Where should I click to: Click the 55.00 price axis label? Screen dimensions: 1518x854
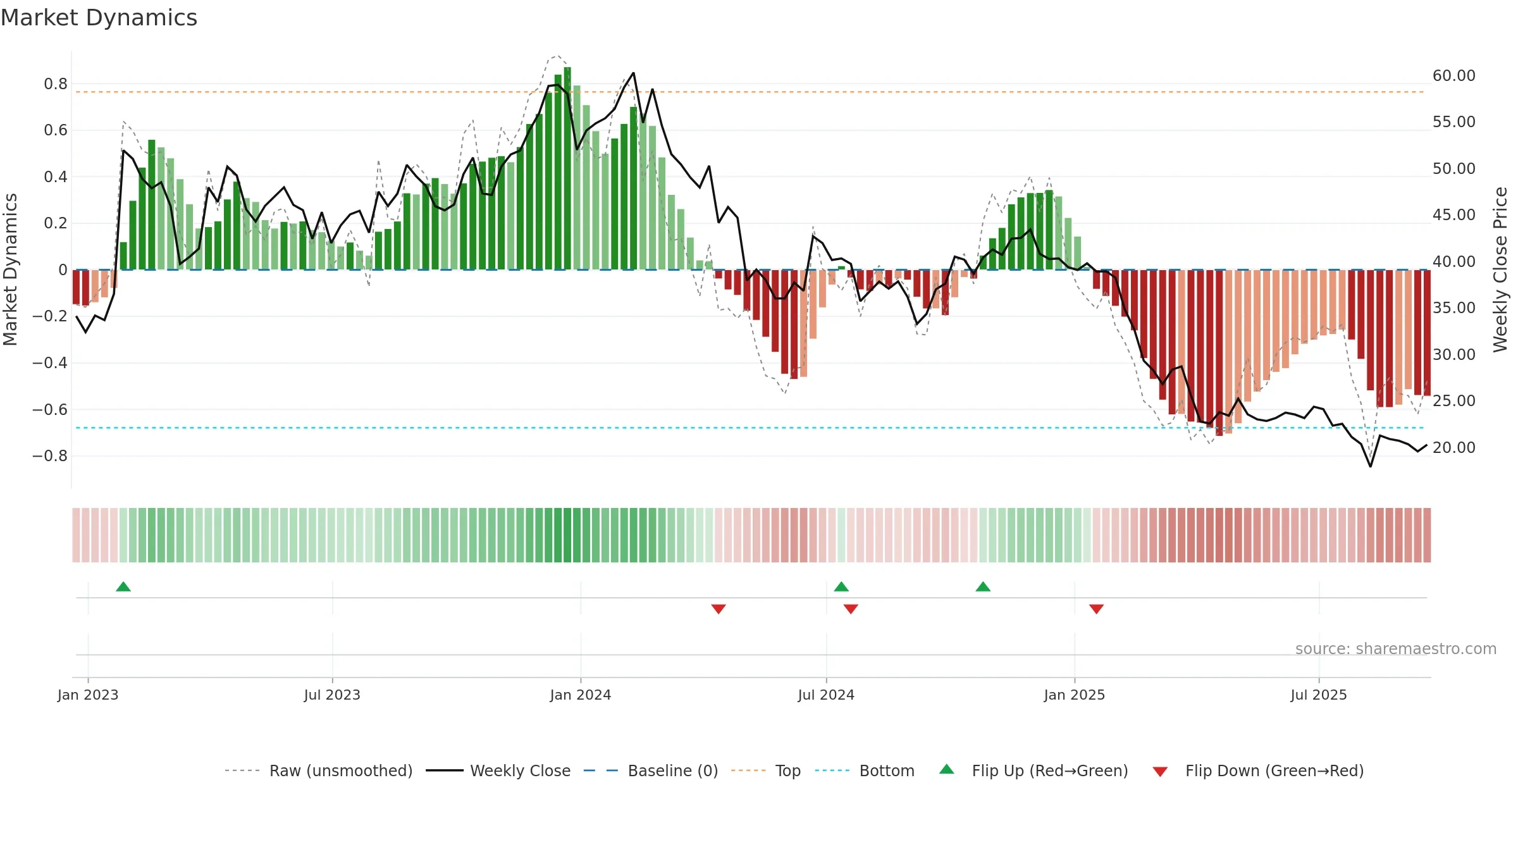1454,121
